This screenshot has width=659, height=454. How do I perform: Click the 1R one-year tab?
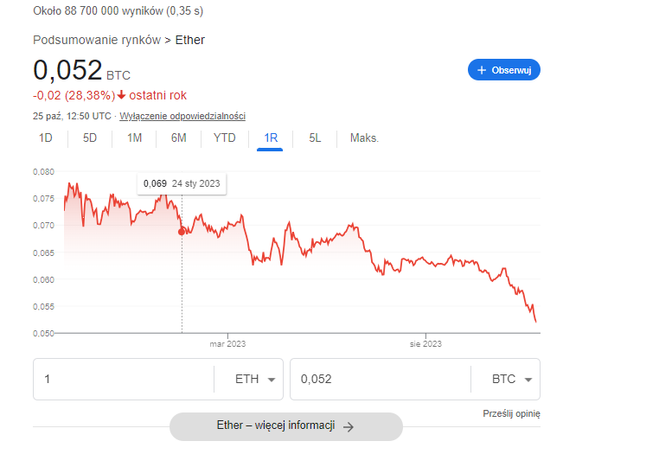pos(271,137)
